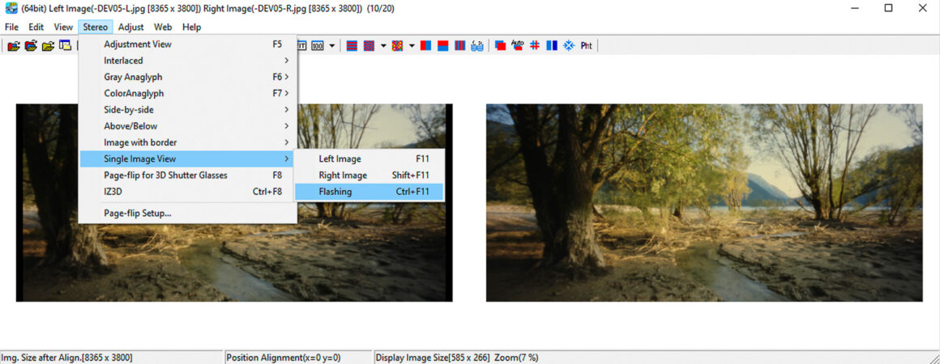Open the dropdown arrow beside the 100% icon

(x=332, y=46)
